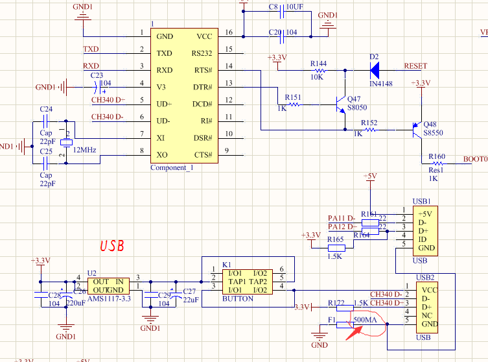This screenshot has width=488, height=362.
Task: Click capacitor C26 220uF symbol
Action: (x=66, y=295)
